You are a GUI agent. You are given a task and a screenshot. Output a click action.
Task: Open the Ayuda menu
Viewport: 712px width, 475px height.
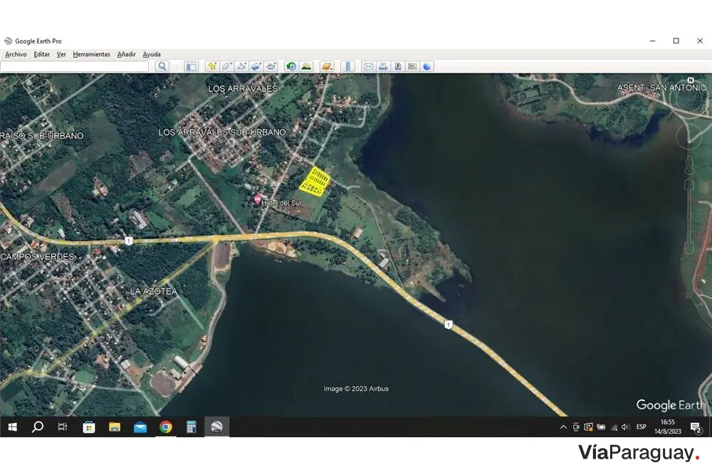click(x=152, y=54)
